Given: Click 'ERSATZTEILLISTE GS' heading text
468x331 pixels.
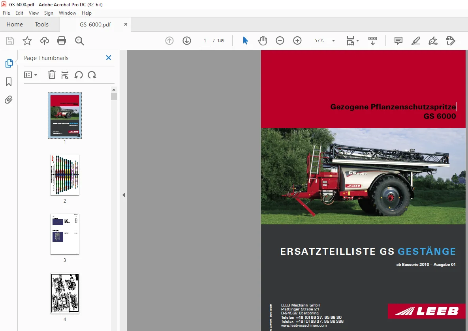Looking at the screenshot, I should (x=337, y=252).
